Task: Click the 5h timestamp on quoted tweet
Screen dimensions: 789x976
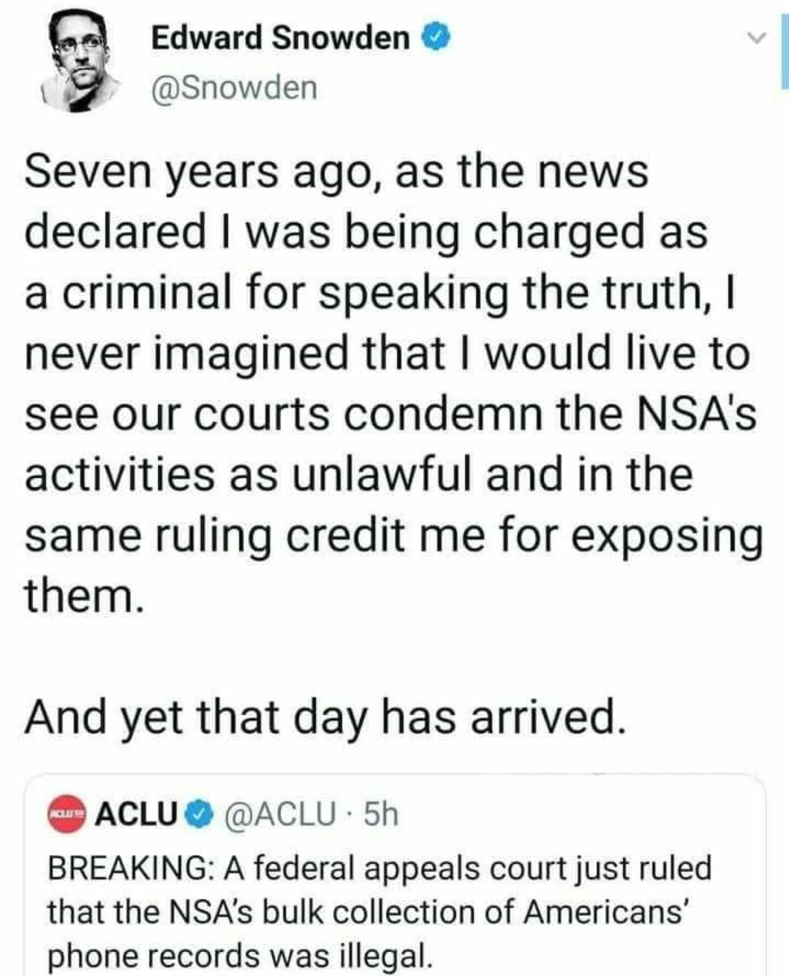Action: 380,813
